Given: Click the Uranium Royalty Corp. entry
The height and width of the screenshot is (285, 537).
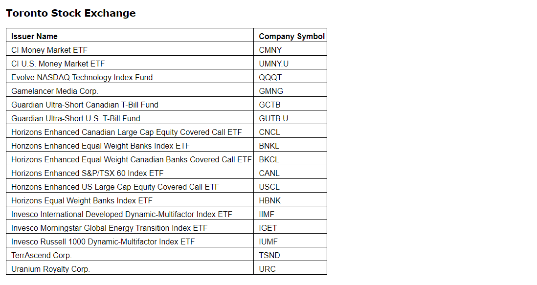Looking at the screenshot, I should (51, 269).
